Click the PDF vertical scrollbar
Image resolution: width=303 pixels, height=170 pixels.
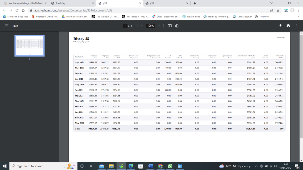(x=301, y=86)
